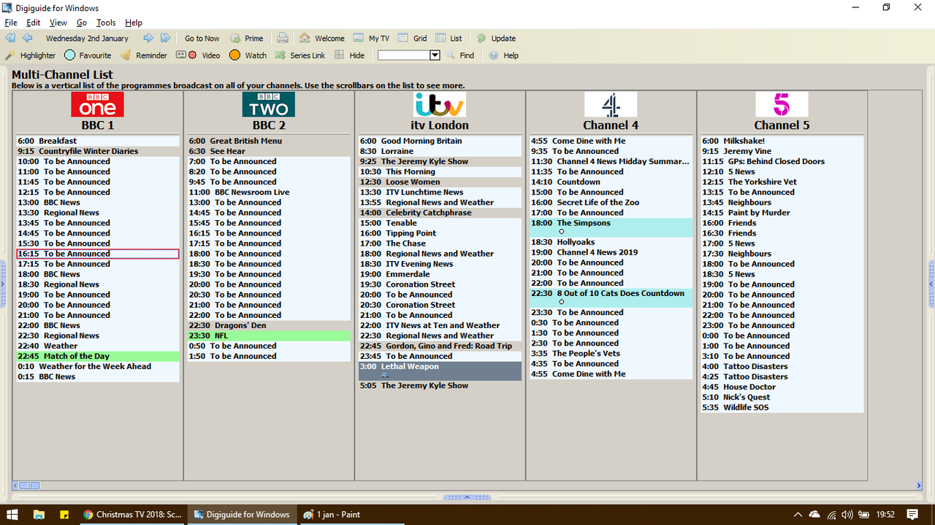Select Coronation Street at 19:30
935x525 pixels.
pyautogui.click(x=440, y=285)
